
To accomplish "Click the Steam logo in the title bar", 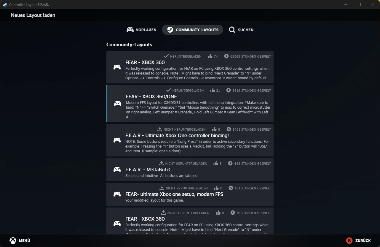I will click(x=5, y=4).
